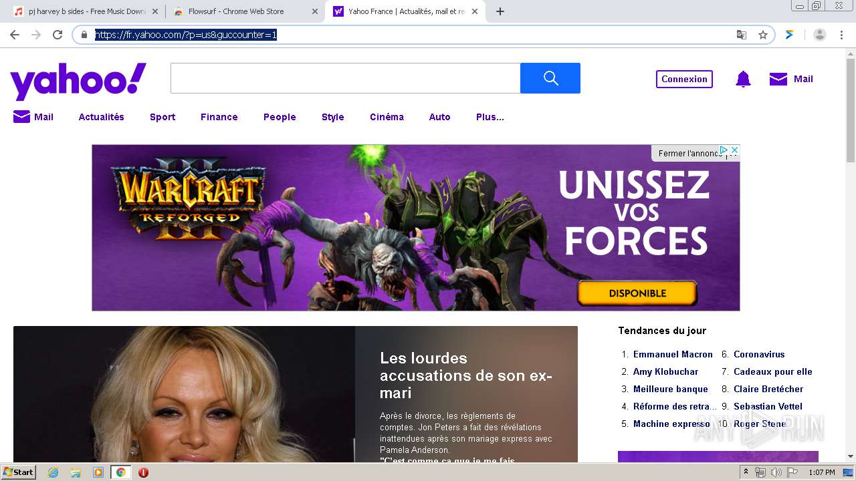The height and width of the screenshot is (481, 856).
Task: Click the browser forward arrow
Action: coord(36,35)
